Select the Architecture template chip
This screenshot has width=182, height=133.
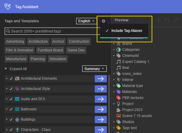click(x=38, y=42)
